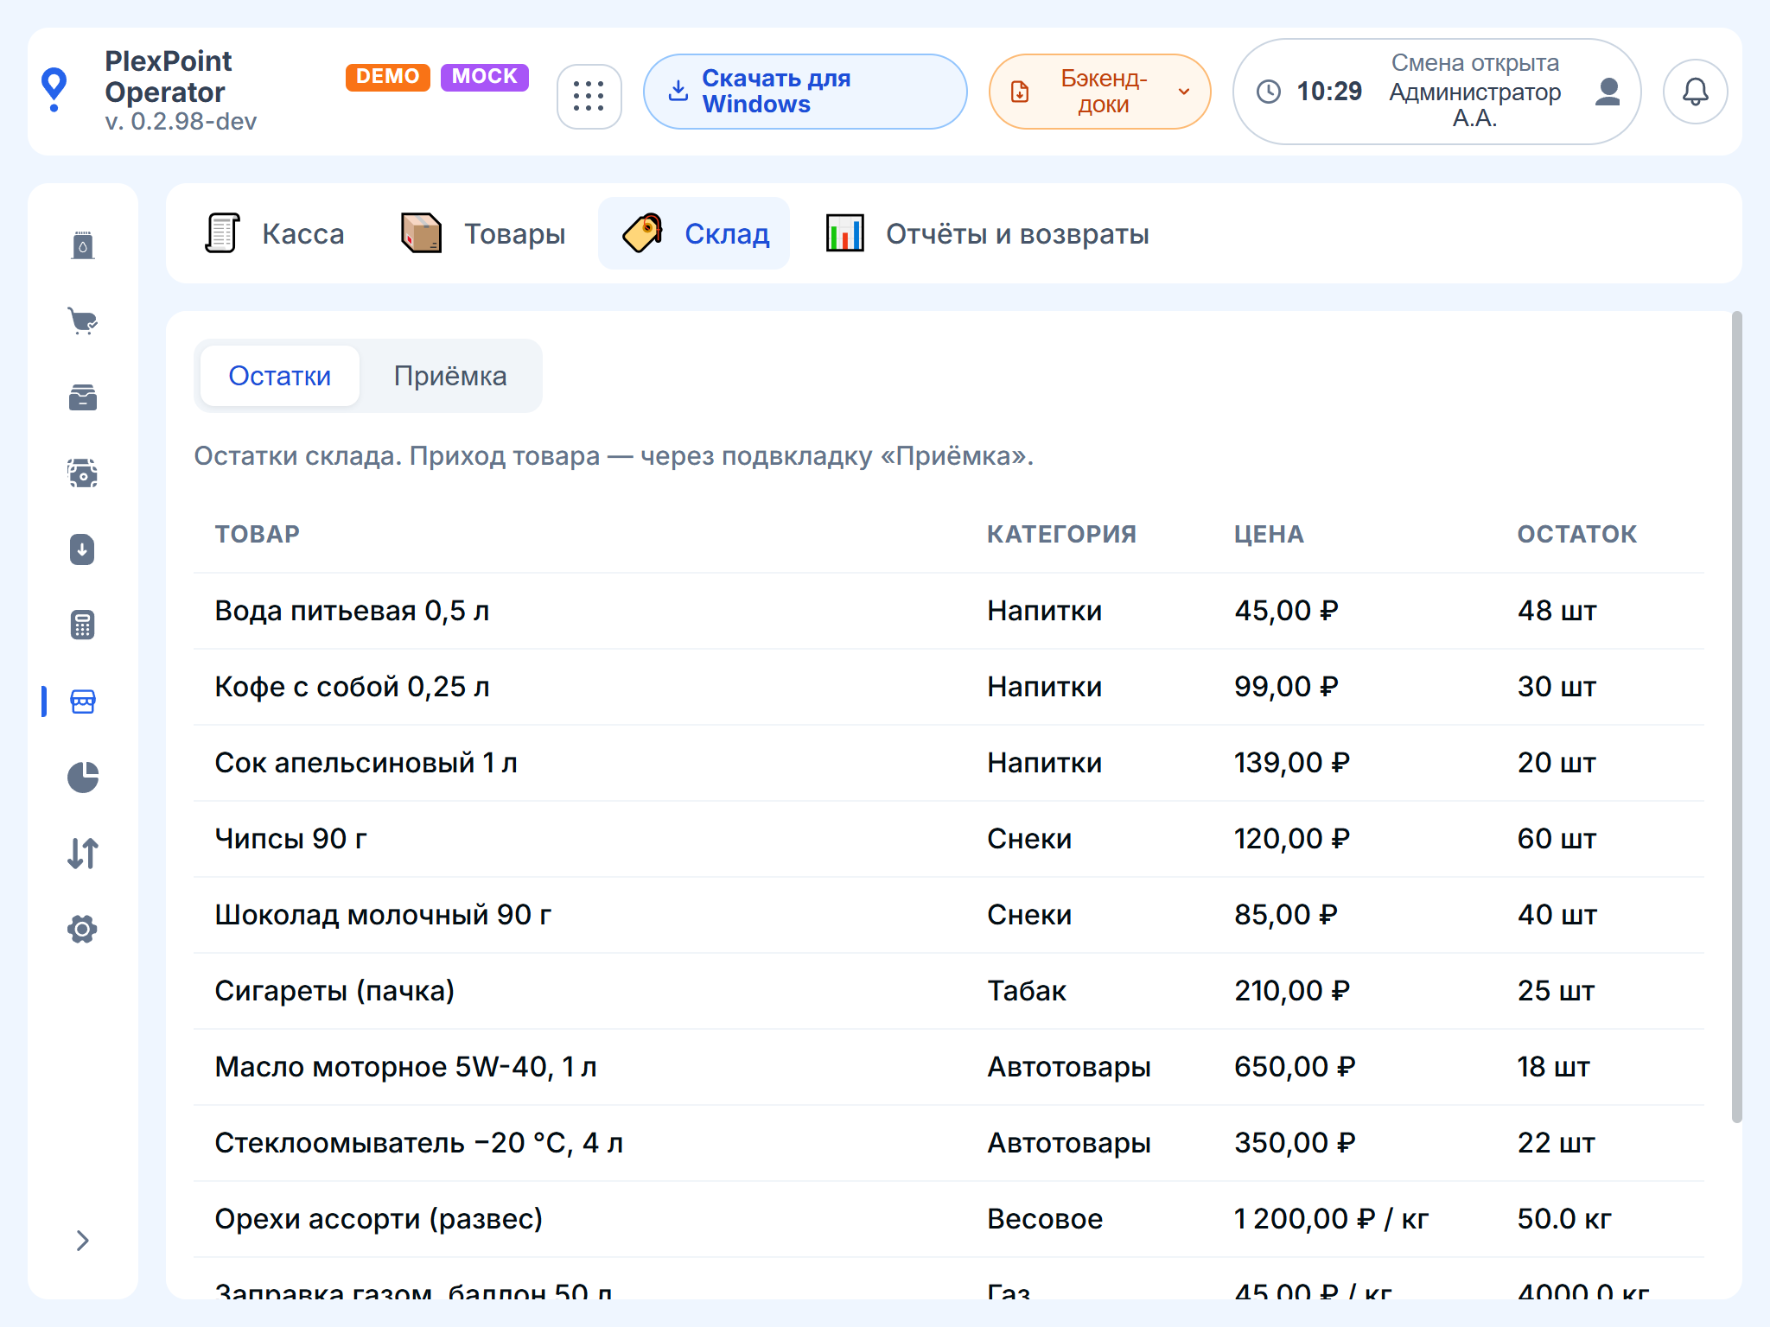Switch to the Товары tab
Image resolution: width=1770 pixels, height=1327 pixels.
point(484,233)
